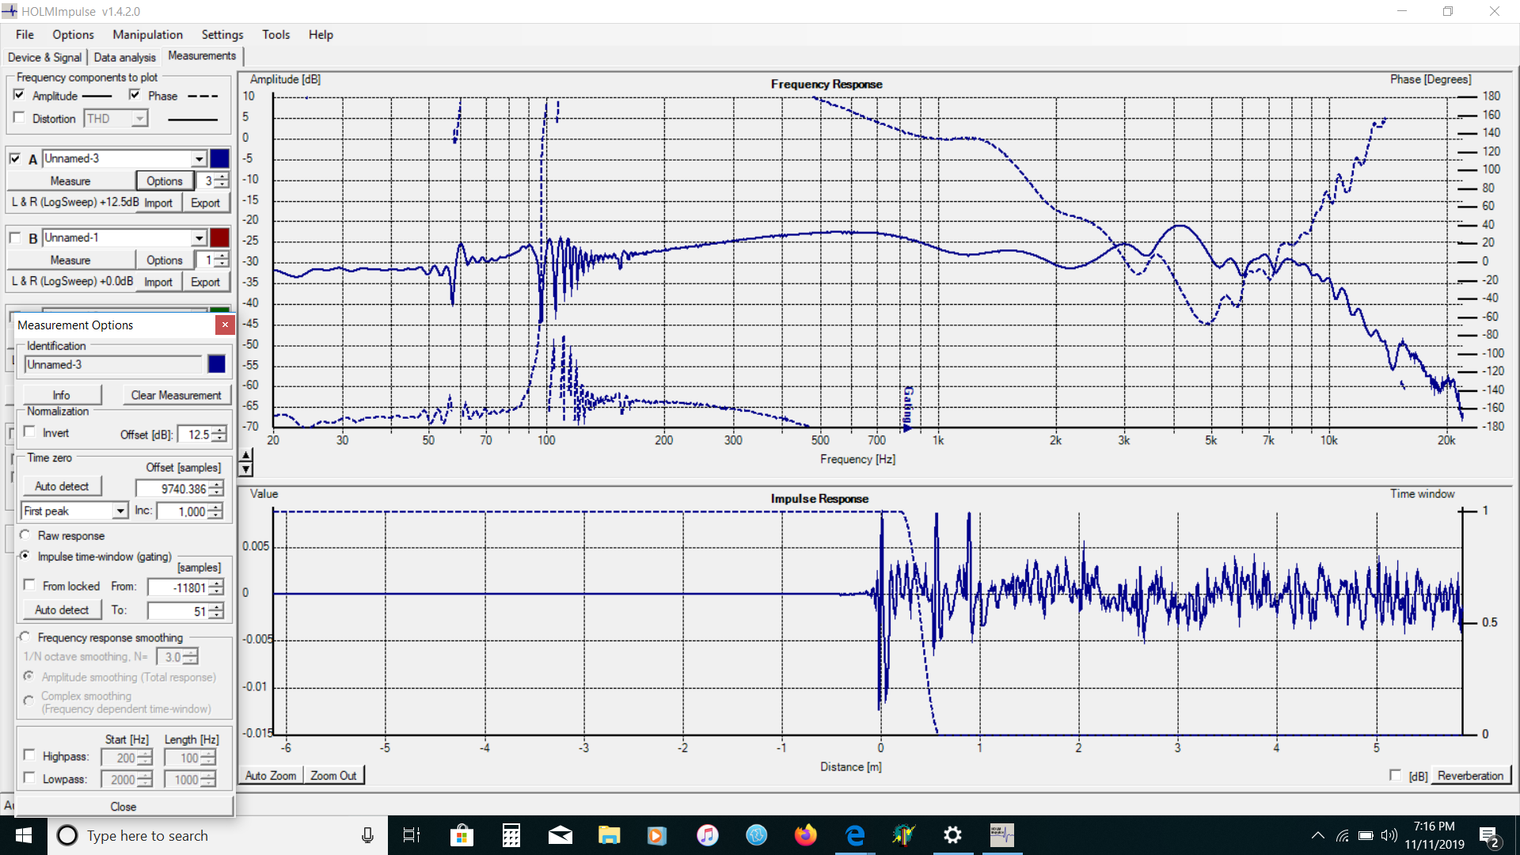The height and width of the screenshot is (855, 1520).
Task: Expand the First peak dropdown
Action: pos(120,511)
